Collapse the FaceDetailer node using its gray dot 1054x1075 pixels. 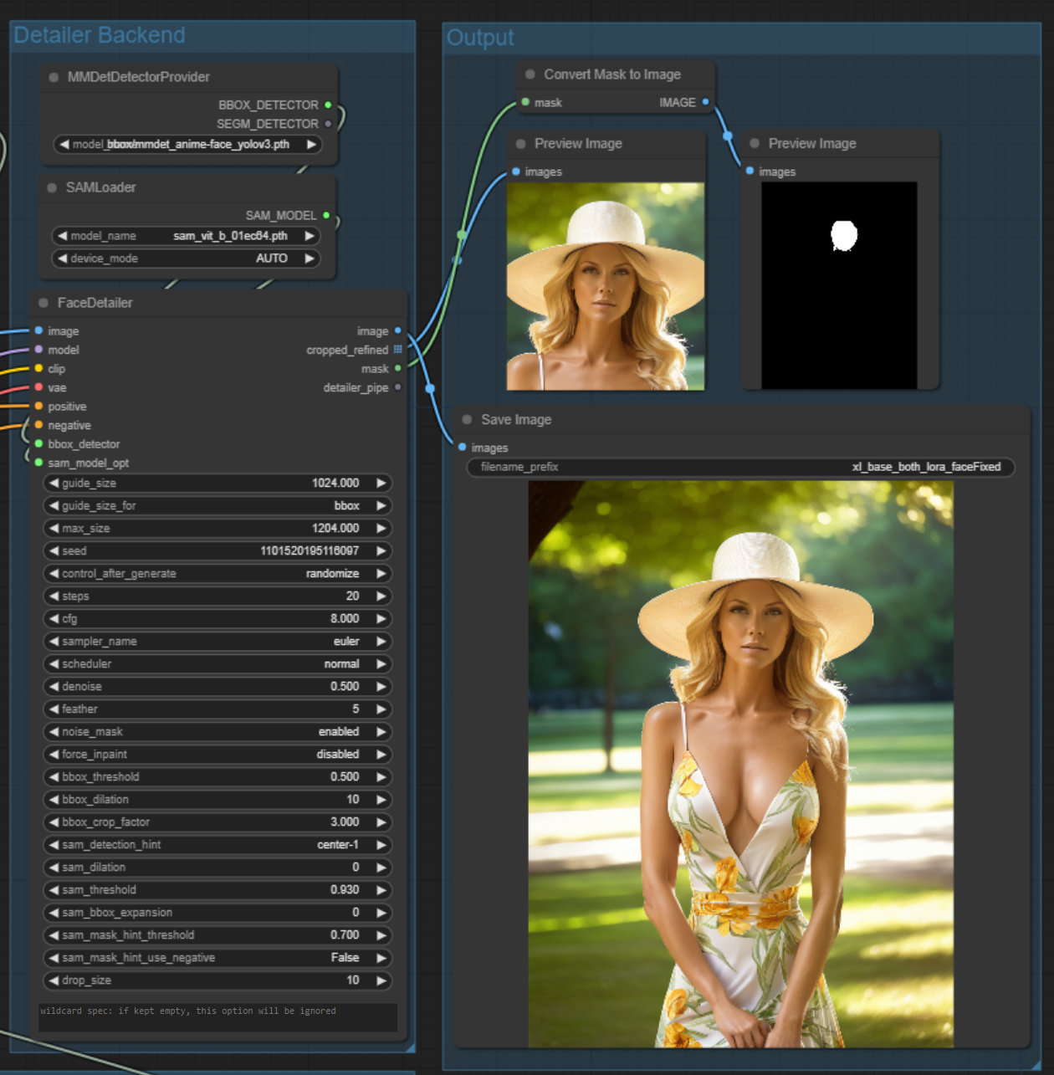coord(43,303)
